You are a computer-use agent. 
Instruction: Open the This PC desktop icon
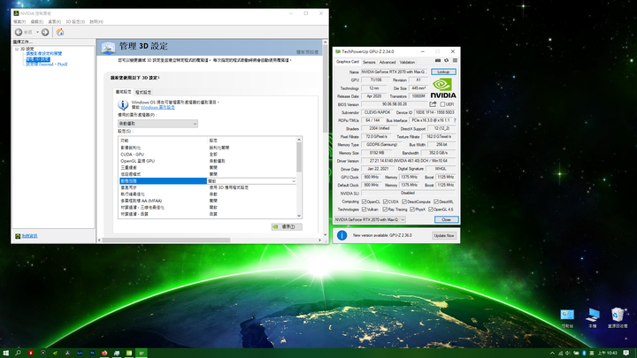coord(593,318)
